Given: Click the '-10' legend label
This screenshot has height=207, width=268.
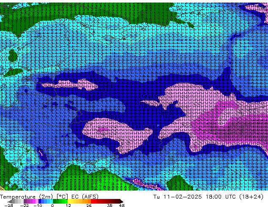Looking at the screenshot, I should pos(38,205).
